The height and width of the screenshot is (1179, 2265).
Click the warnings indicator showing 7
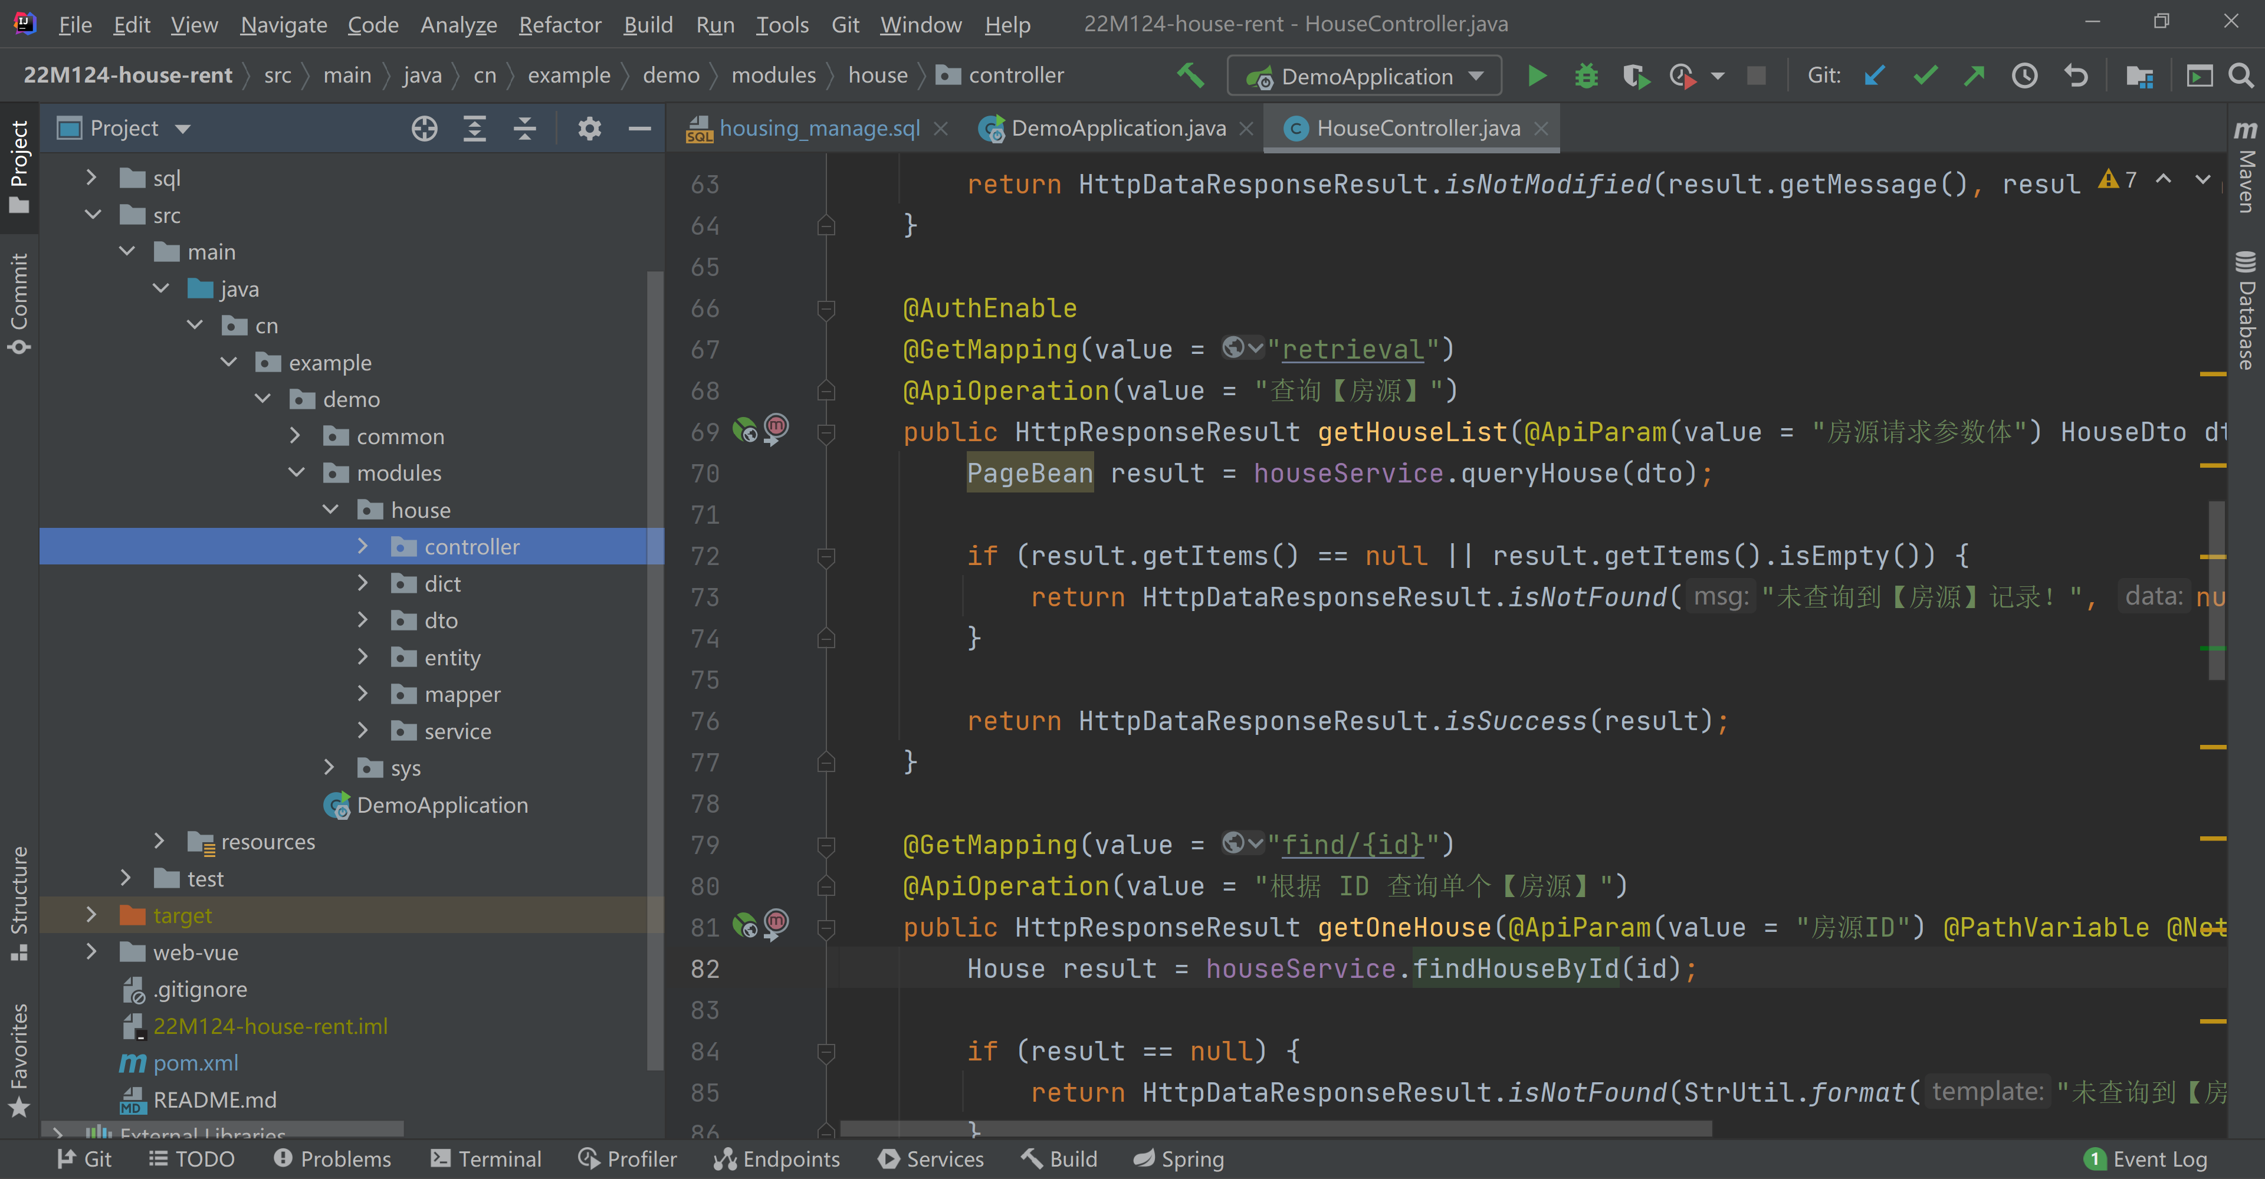(2116, 180)
